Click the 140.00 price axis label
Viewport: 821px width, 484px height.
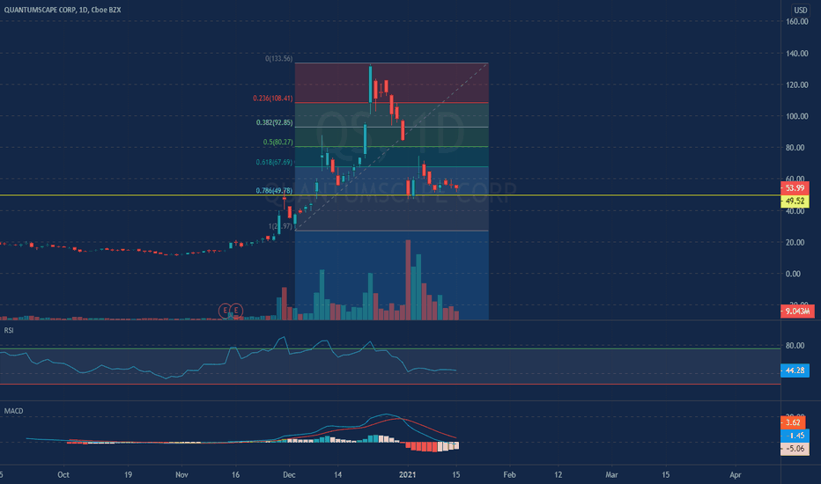[x=797, y=54]
